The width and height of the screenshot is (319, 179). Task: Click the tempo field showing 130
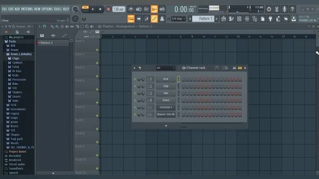119,9
